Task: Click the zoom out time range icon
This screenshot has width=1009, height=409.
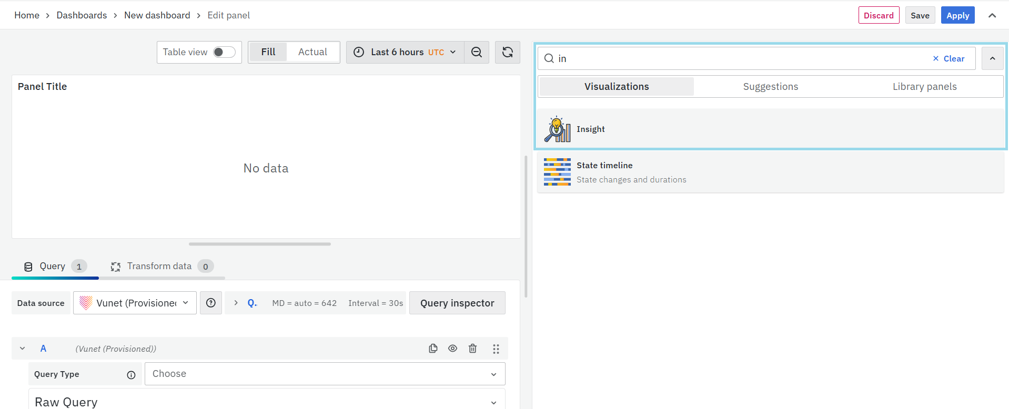Action: pos(477,52)
